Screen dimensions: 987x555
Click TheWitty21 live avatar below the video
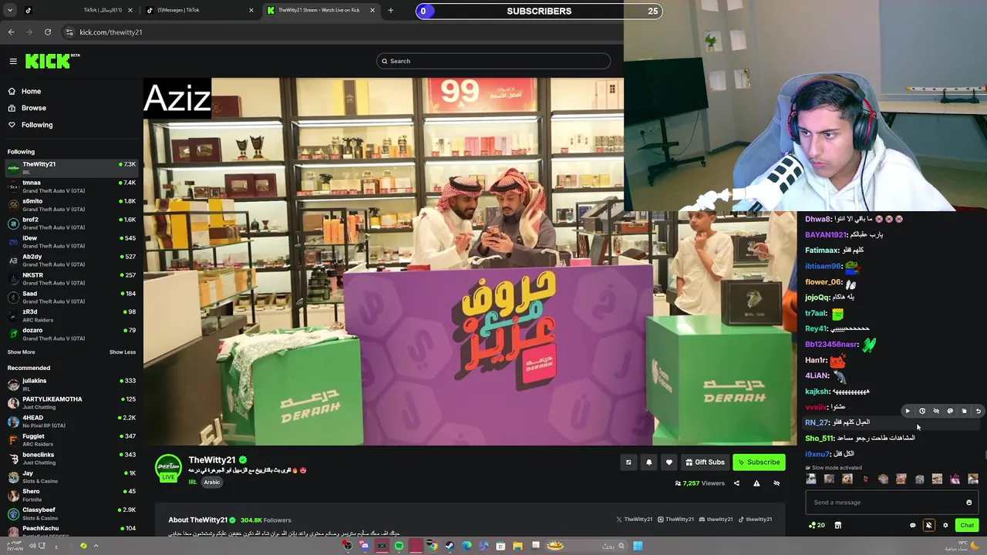168,469
